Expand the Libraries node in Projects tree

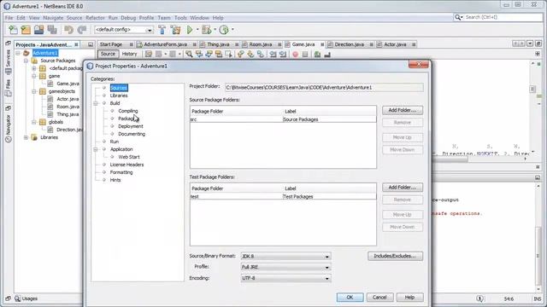26,137
